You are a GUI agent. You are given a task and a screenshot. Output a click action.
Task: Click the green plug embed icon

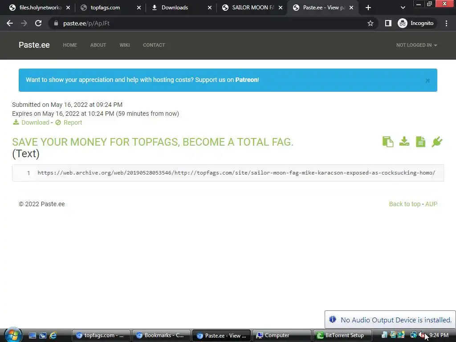coord(437,142)
